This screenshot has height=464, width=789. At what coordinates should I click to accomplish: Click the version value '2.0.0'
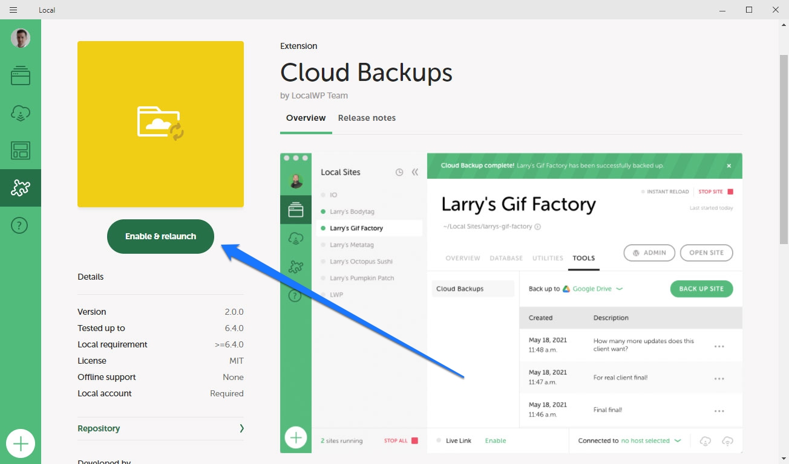234,312
